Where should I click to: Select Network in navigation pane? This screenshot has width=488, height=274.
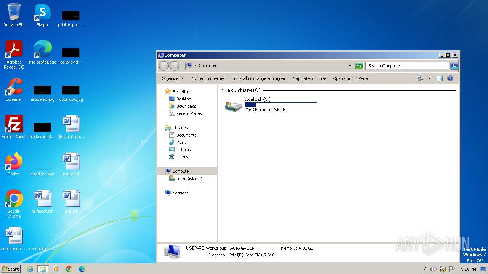tap(176, 193)
